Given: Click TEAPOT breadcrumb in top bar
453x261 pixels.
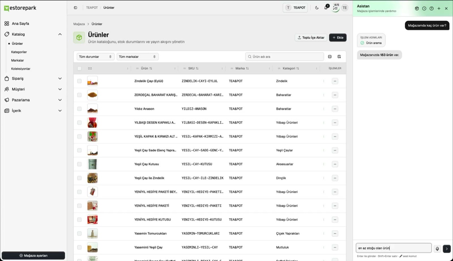Looking at the screenshot, I should click(x=92, y=8).
